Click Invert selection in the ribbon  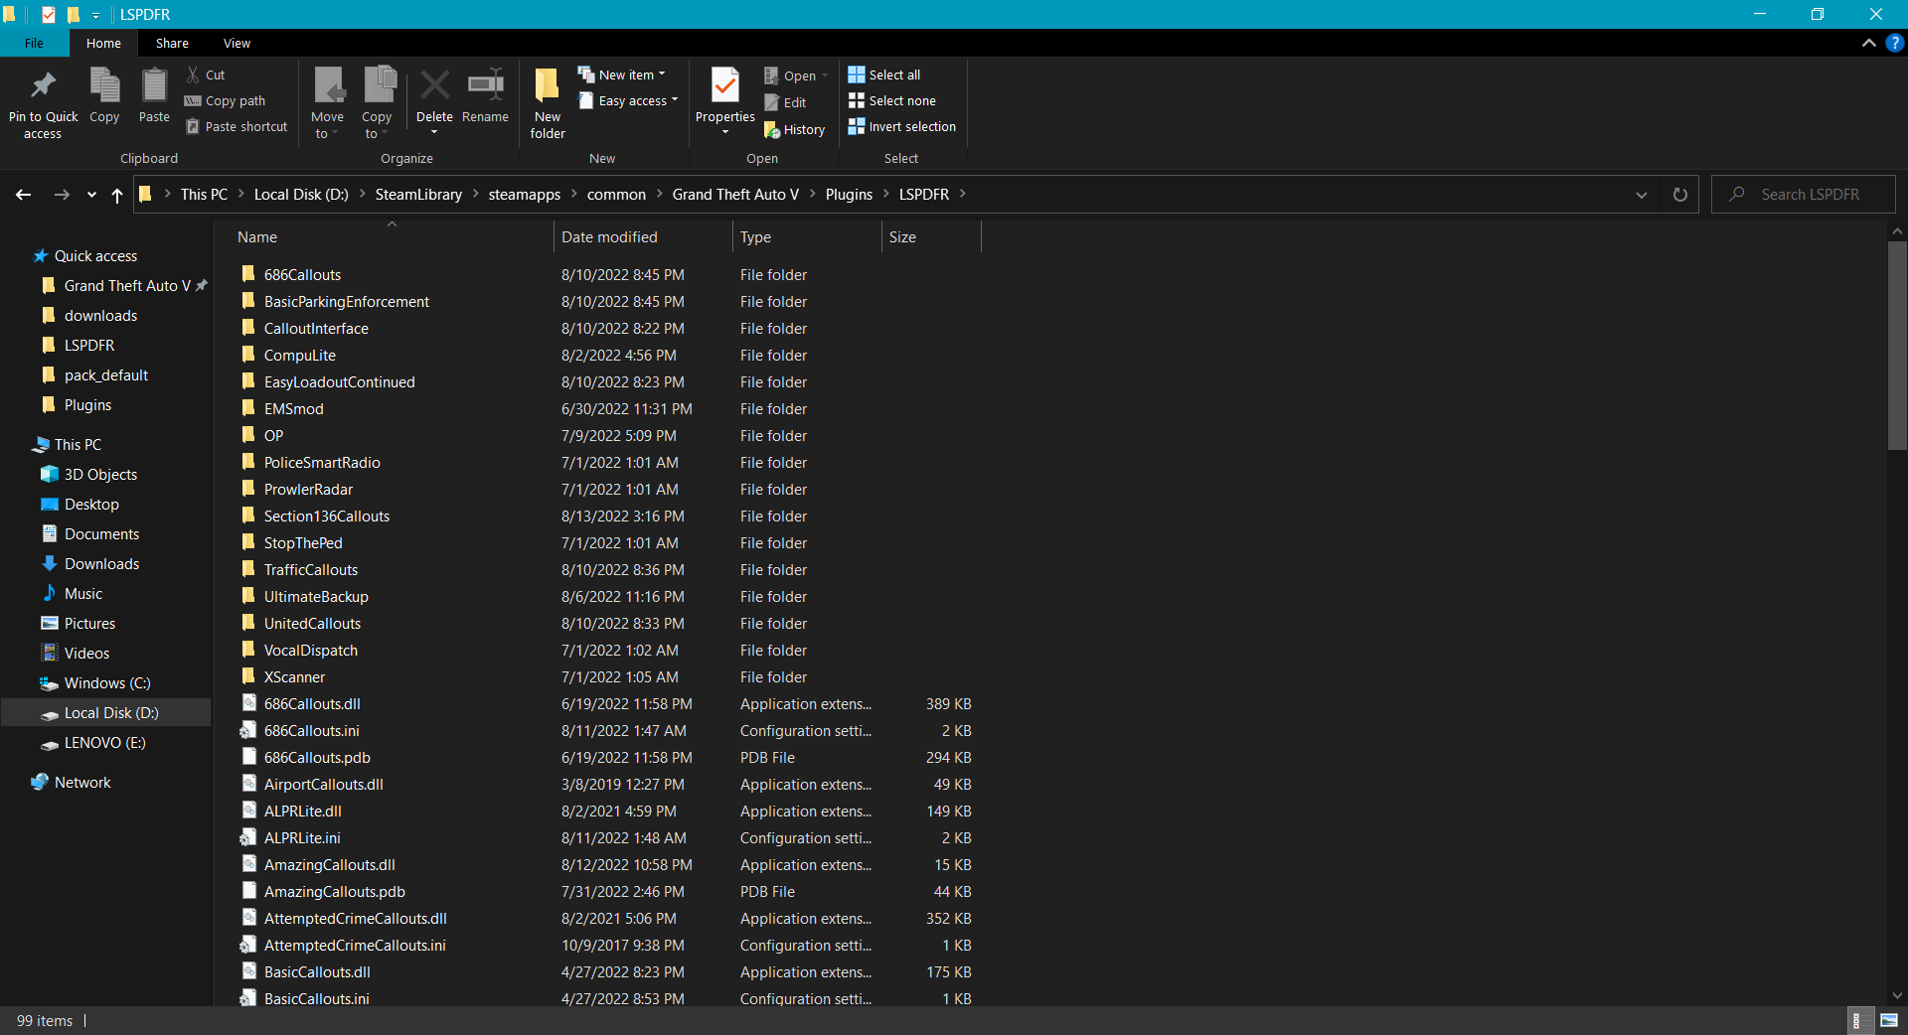(901, 126)
